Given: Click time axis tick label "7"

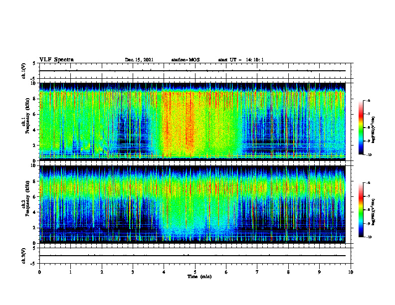Looking at the screenshot, I should (257, 272).
